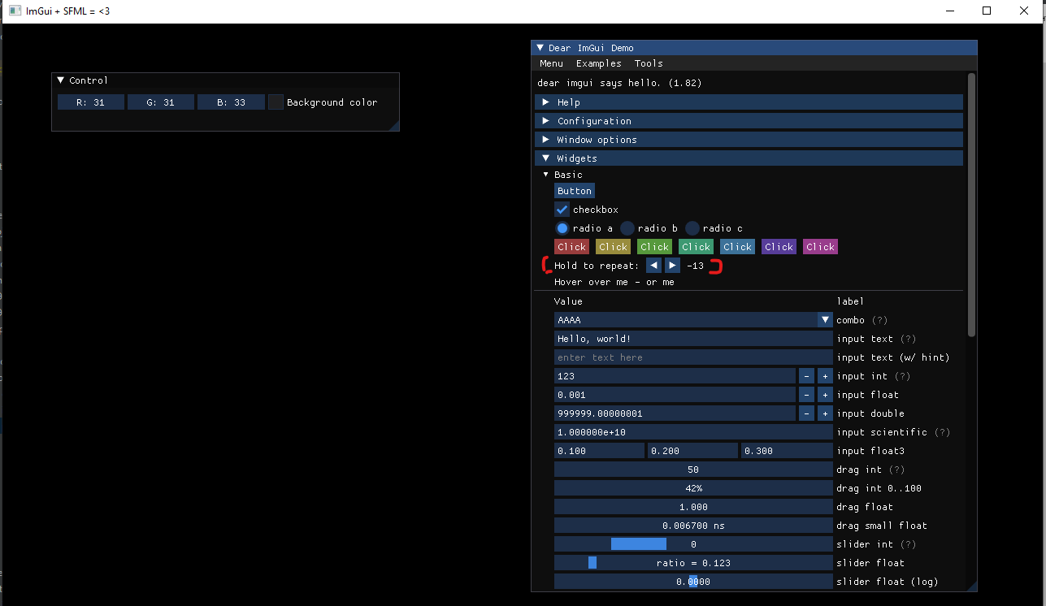Click the teal Click button
This screenshot has width=1046, height=606.
(697, 247)
